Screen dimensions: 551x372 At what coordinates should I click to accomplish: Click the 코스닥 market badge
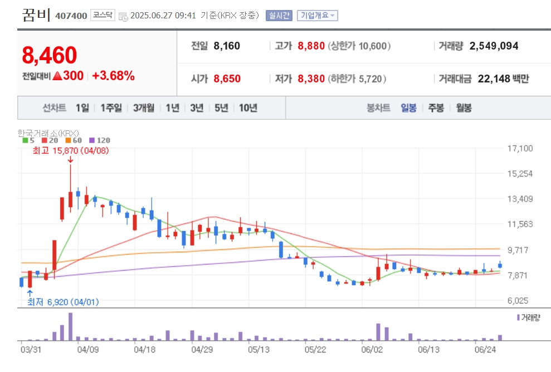(103, 15)
